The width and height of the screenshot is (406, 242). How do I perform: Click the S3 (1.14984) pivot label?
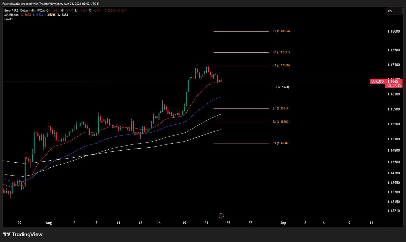pos(281,143)
